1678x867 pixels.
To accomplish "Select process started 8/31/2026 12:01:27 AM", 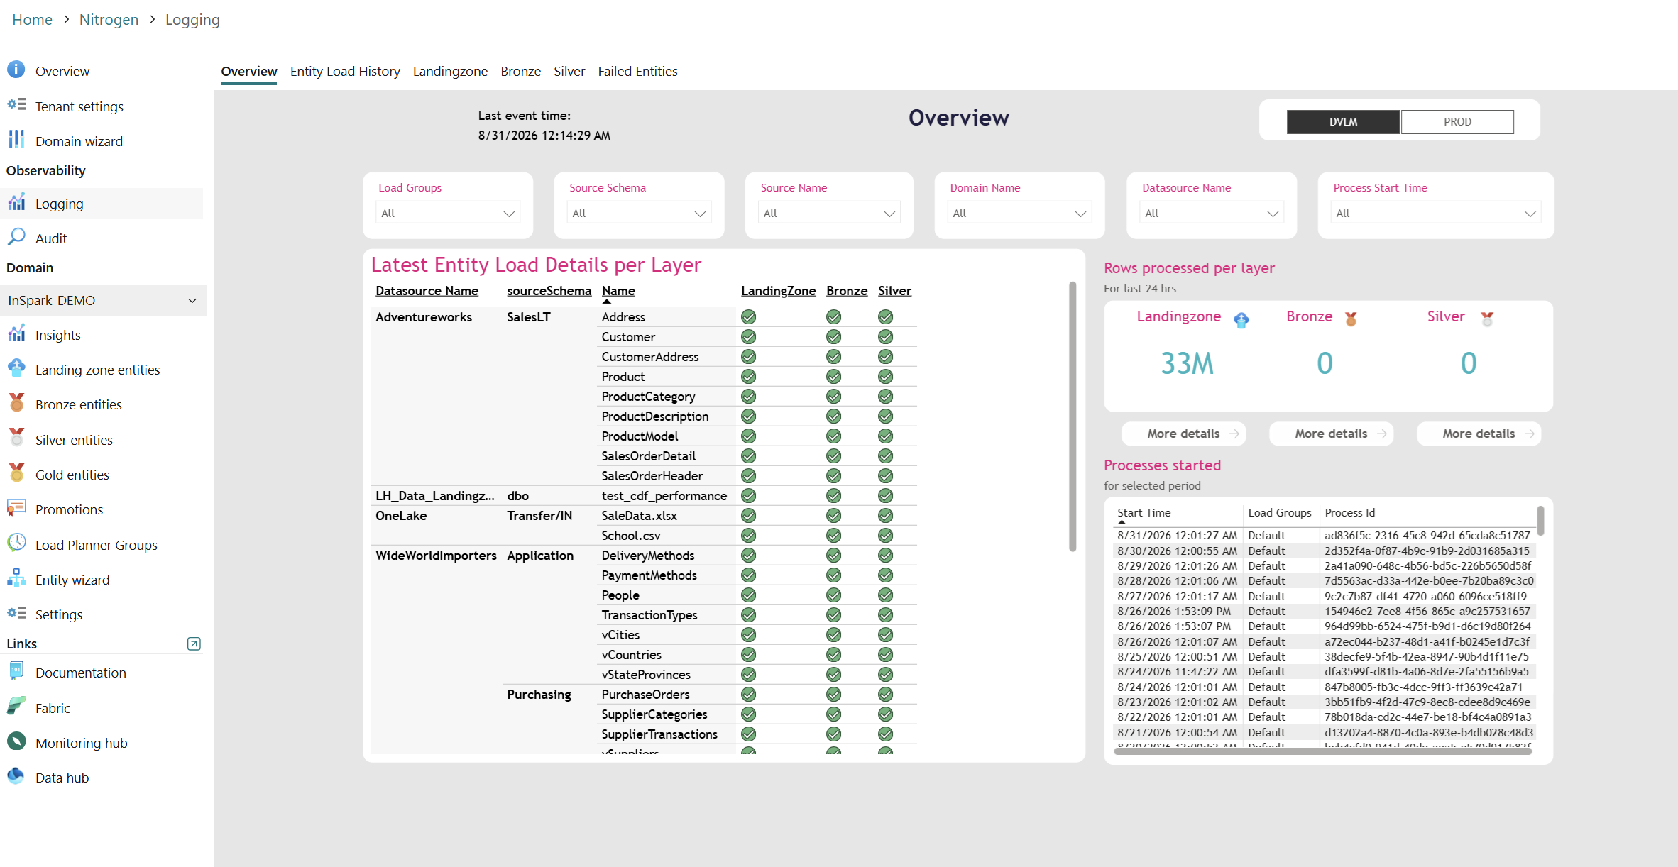I will click(x=1324, y=536).
